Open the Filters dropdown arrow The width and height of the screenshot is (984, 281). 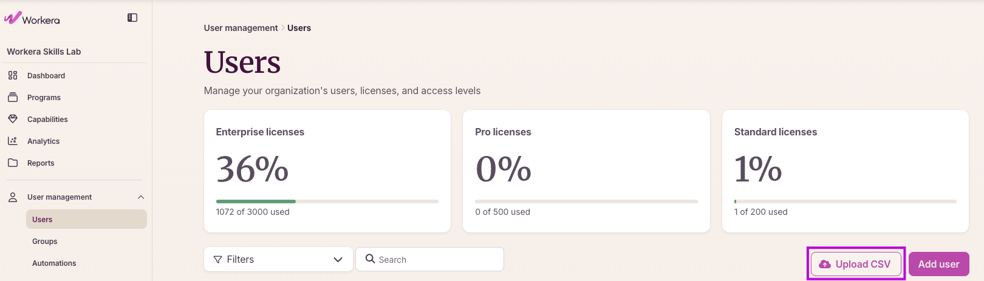click(338, 260)
